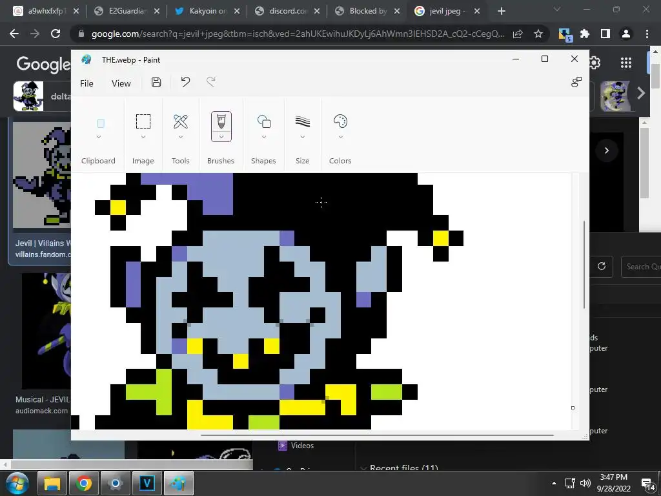
Task: Open the notification center icon
Action: tap(647, 484)
